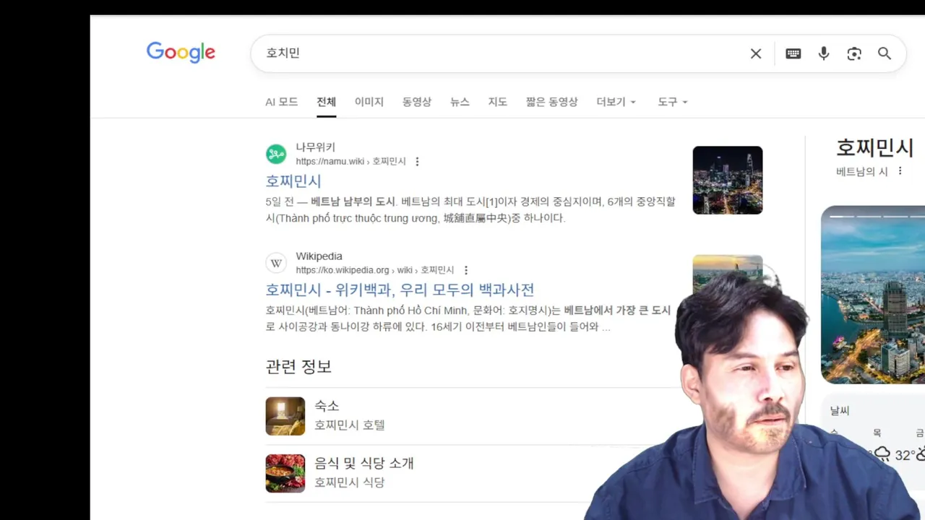Open the Google logo homepage link
The width and height of the screenshot is (925, 520).
(x=181, y=53)
